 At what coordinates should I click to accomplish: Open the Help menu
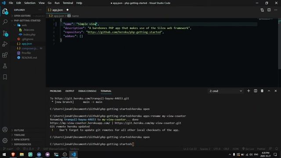[x=79, y=3]
